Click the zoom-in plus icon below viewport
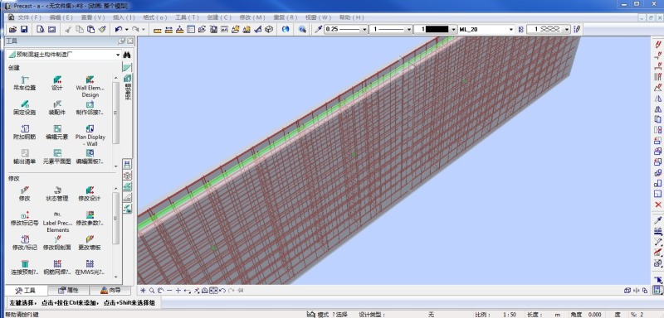This screenshot has height=318, width=664. tap(178, 291)
